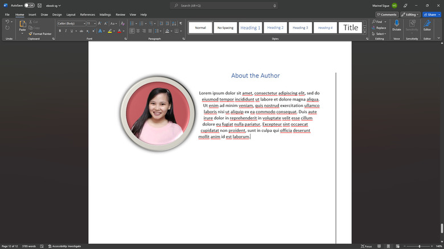Open the Editor proofing tool

coord(427,24)
